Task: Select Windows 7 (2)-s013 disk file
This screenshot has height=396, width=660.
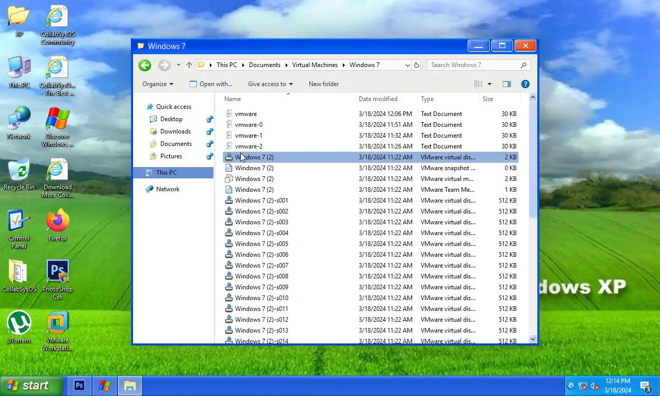Action: [x=370, y=331]
